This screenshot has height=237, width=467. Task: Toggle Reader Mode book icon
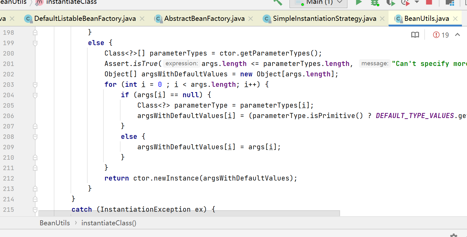click(x=415, y=35)
